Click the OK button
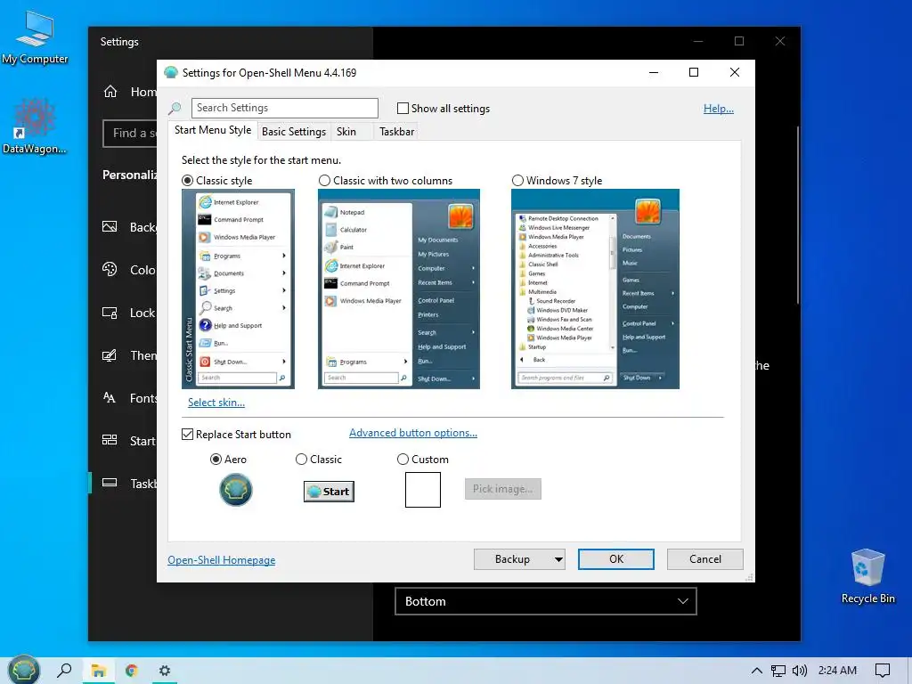 click(616, 559)
